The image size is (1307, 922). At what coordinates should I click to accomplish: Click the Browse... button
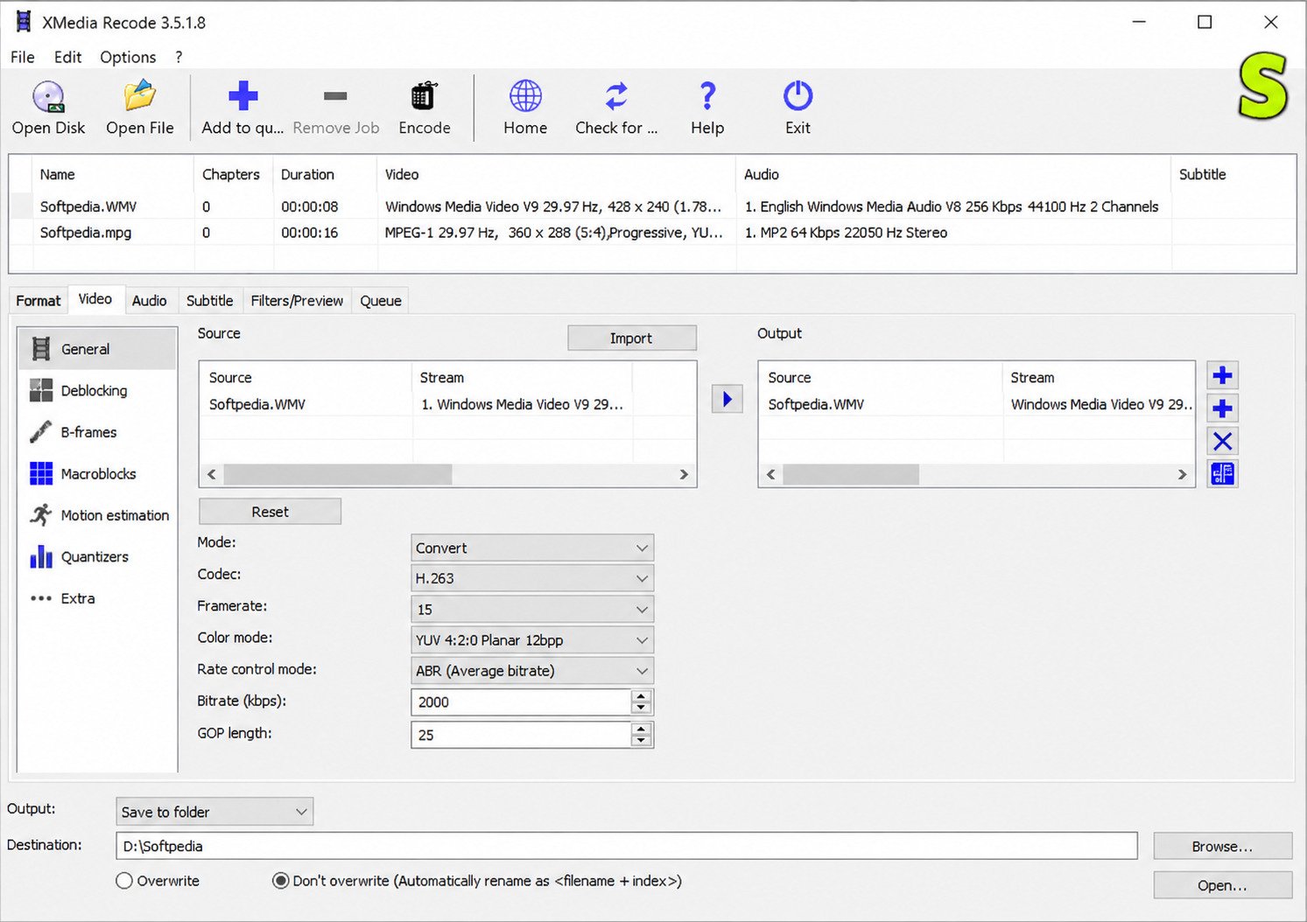click(1222, 846)
